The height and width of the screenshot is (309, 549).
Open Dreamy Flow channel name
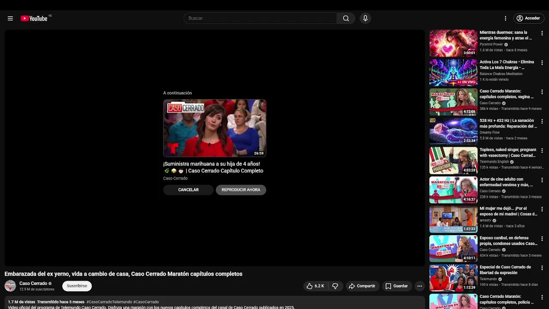(x=489, y=133)
